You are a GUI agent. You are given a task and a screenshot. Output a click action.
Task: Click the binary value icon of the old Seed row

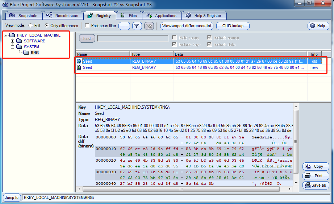[x=79, y=61]
